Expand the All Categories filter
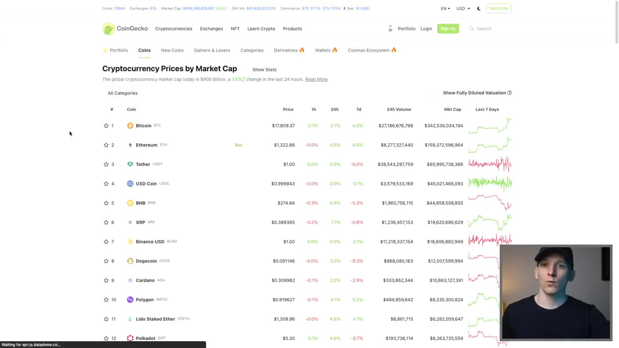The image size is (619, 348). click(122, 93)
